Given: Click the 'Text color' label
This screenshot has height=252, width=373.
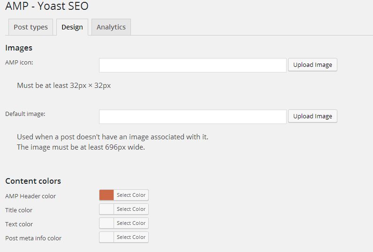Looking at the screenshot, I should tap(19, 224).
